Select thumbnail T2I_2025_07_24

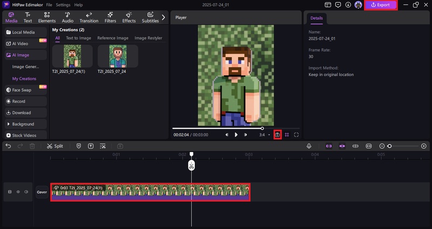pos(118,57)
